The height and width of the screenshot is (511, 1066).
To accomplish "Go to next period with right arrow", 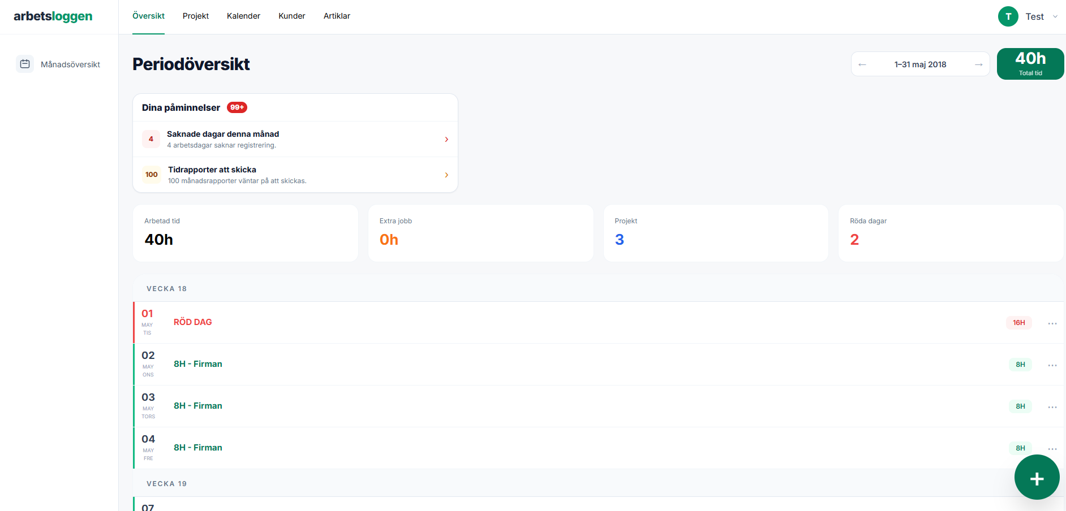I will 978,64.
